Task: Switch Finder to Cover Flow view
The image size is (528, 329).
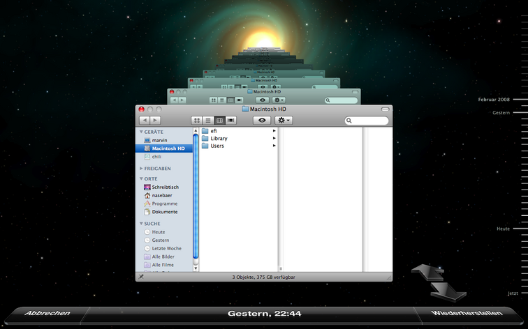Action: [x=230, y=121]
